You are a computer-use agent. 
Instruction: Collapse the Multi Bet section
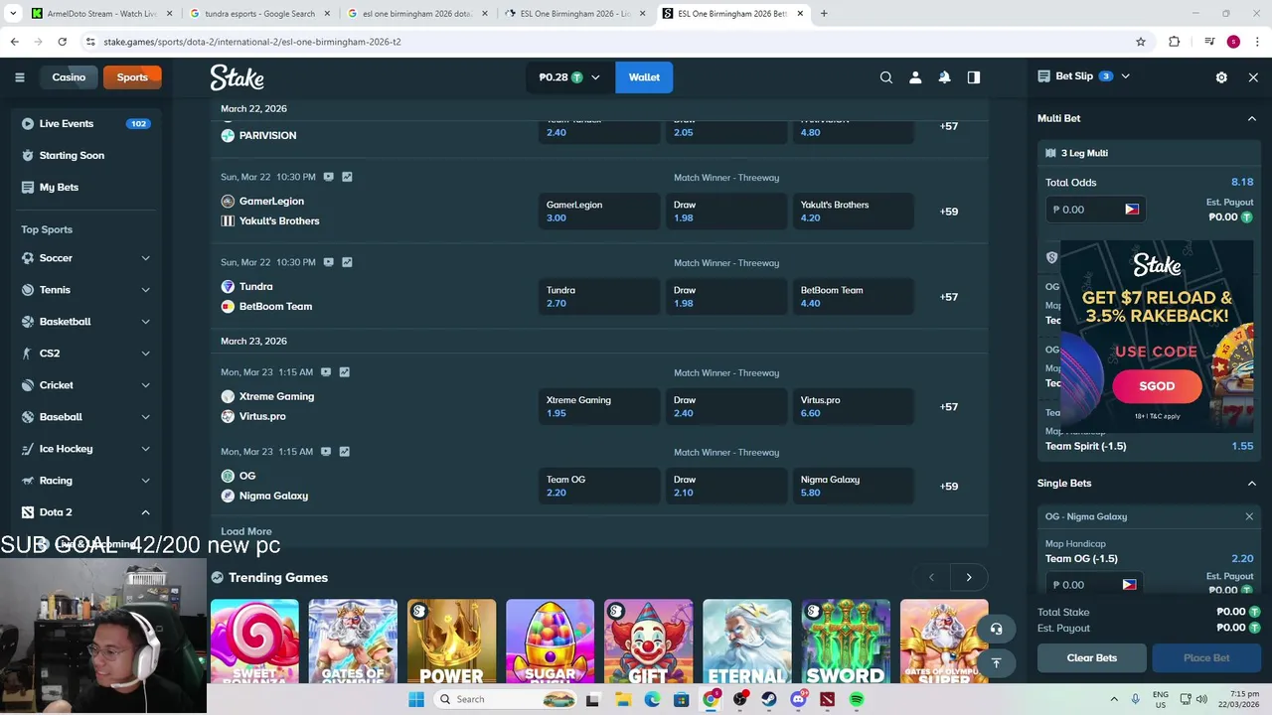point(1252,118)
